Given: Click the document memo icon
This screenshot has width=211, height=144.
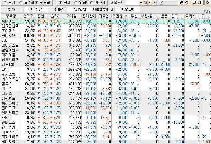Looking at the screenshot, I should tap(161, 3).
